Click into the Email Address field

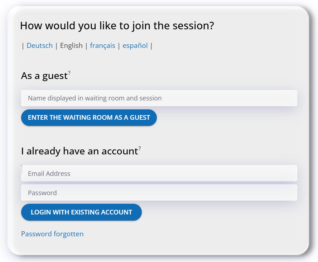(159, 173)
